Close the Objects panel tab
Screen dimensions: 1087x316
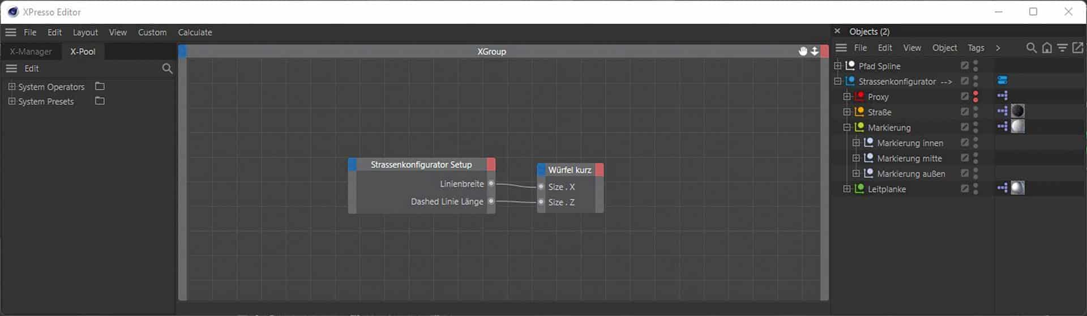pos(837,31)
